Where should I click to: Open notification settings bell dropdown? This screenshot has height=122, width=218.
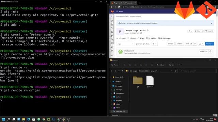coord(190,31)
